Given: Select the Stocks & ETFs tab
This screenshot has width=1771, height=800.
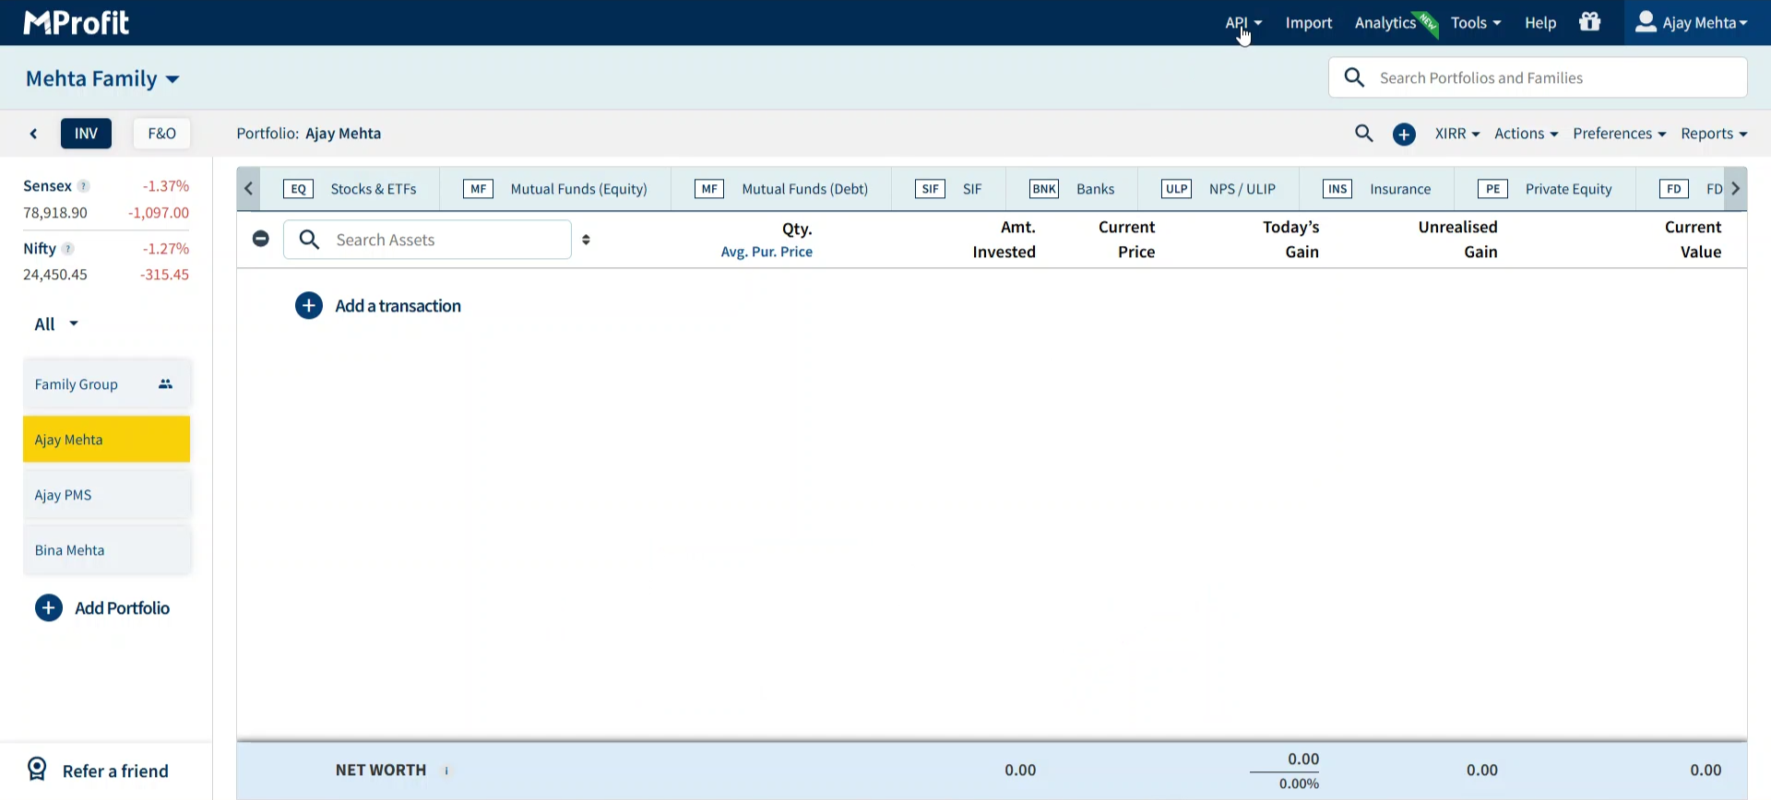Looking at the screenshot, I should [x=350, y=189].
